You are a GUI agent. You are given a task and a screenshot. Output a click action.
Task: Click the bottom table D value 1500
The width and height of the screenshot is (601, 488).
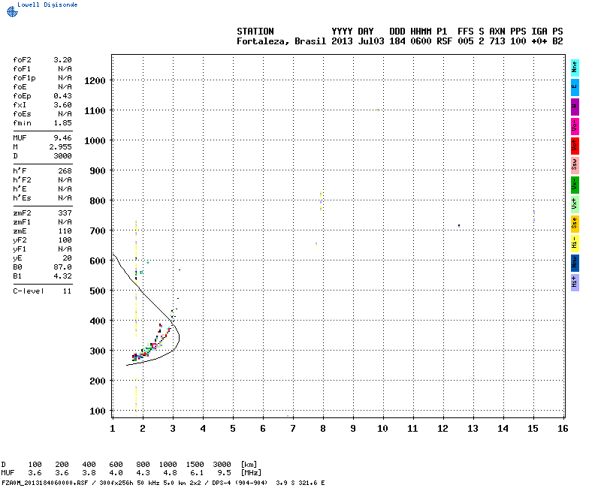pos(195,465)
